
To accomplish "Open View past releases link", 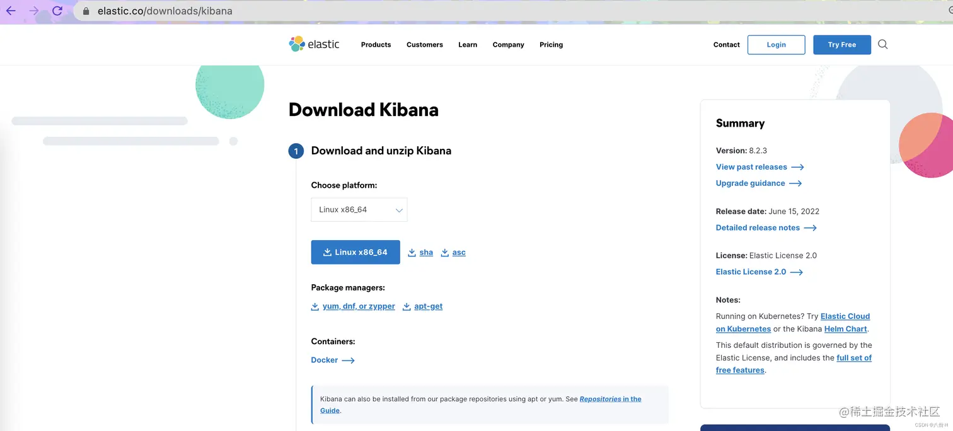I will (751, 167).
